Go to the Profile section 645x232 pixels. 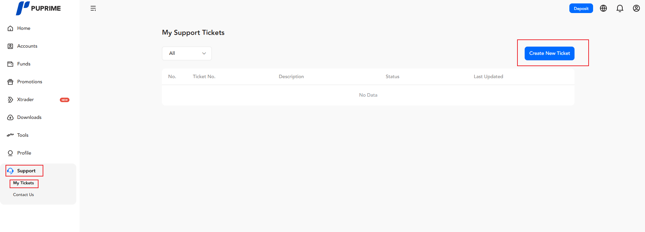(x=24, y=153)
